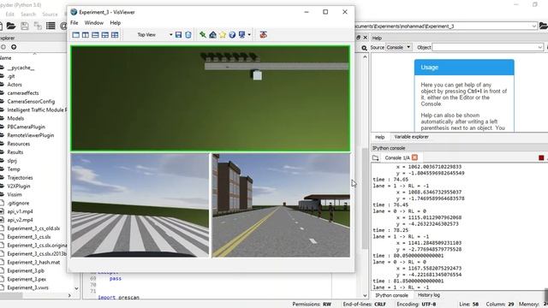Close the editor pane with X icon
This screenshot has width=548, height=308.
(x=366, y=38)
